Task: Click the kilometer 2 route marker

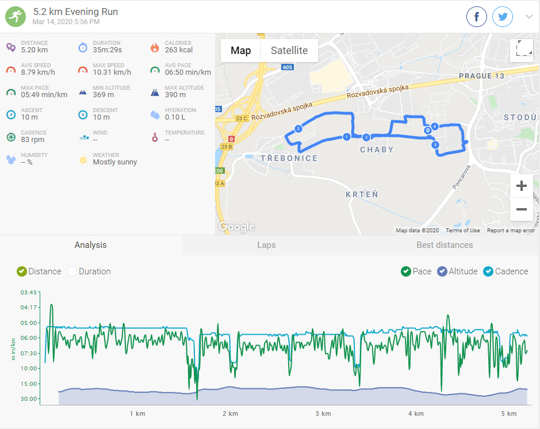Action: (298, 128)
